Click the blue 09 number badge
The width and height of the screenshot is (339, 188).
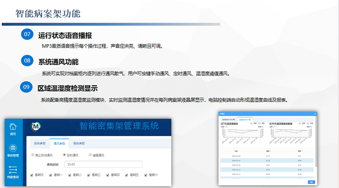click(26, 87)
